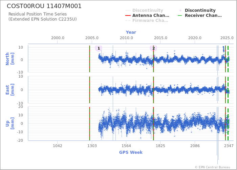Toggle the active Discontinuity marker legend entry
237x170 pixels.
(197, 10)
